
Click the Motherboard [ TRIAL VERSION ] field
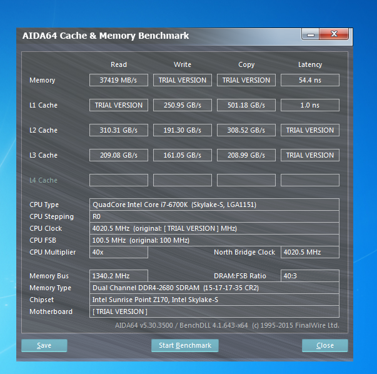pyautogui.click(x=214, y=311)
